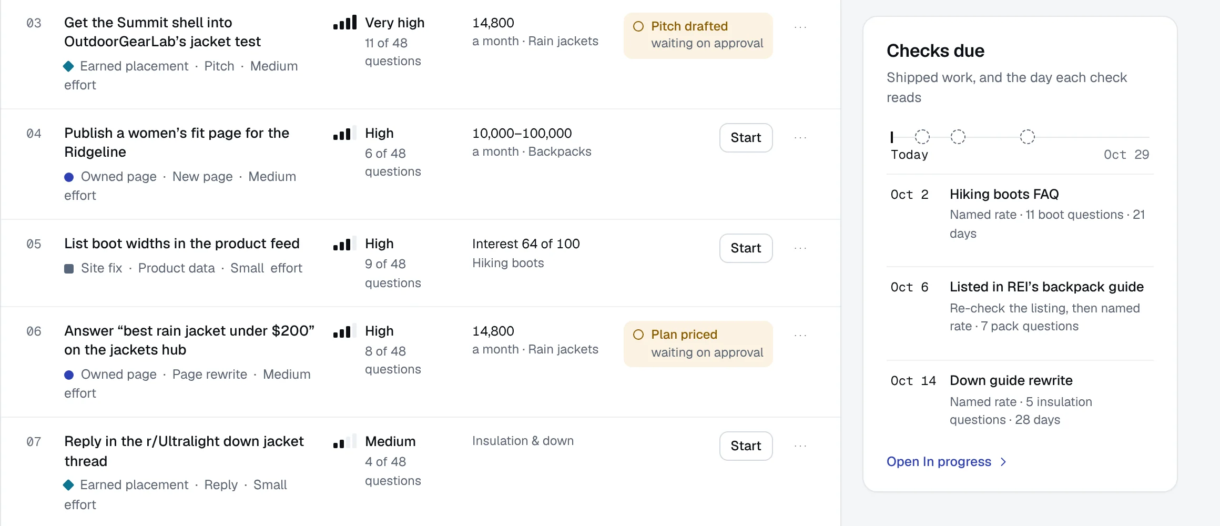Click the signal bars icon beside 9 of 48 questions
This screenshot has height=526, width=1220.
pos(345,244)
